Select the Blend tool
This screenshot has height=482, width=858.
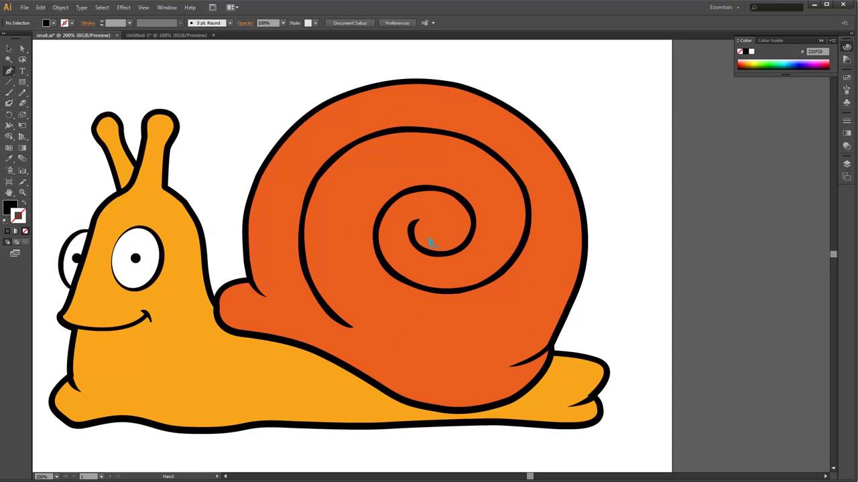(x=22, y=159)
